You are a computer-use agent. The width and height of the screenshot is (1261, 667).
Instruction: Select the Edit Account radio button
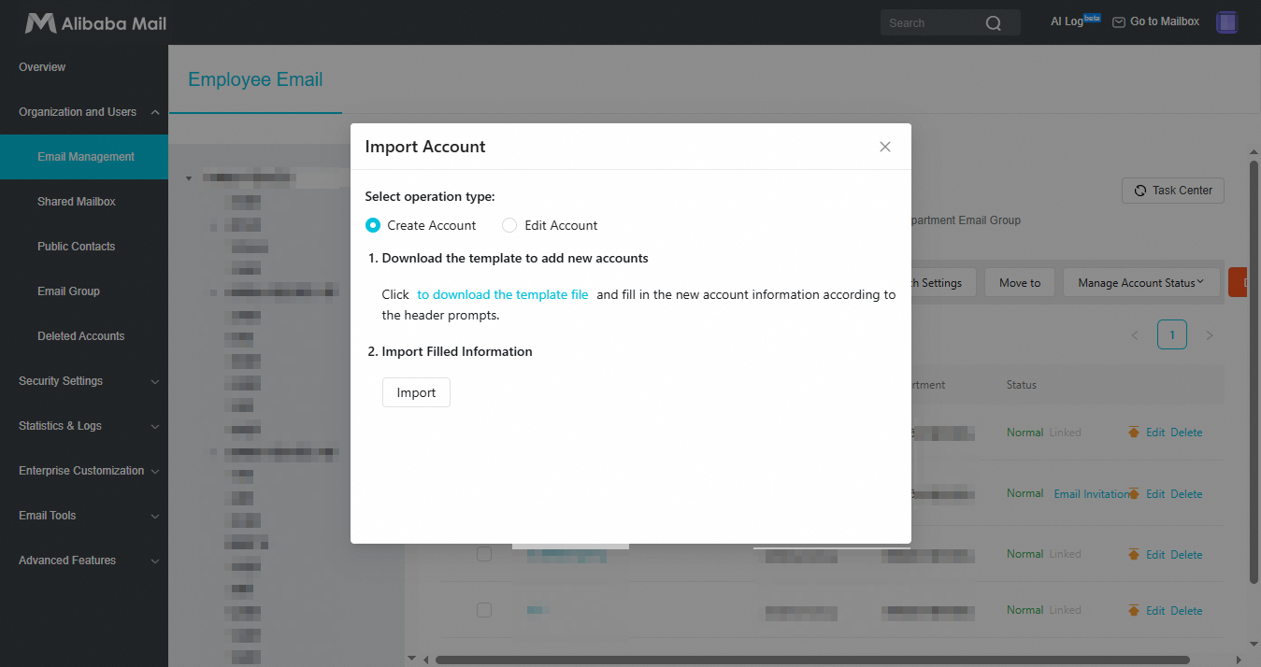point(509,225)
